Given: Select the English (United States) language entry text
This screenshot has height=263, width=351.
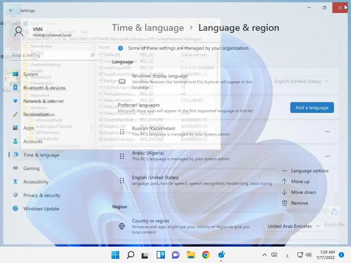Looking at the screenshot, I should coord(155,178).
